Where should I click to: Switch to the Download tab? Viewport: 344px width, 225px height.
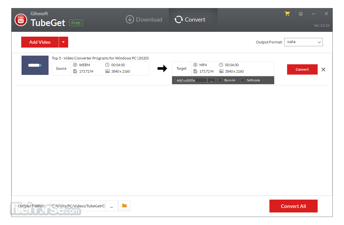pos(144,20)
